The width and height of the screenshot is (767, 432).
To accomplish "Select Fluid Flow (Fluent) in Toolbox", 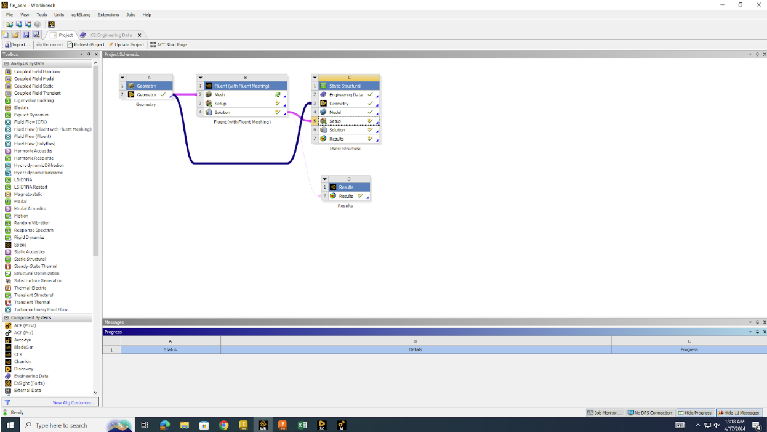I will [33, 136].
